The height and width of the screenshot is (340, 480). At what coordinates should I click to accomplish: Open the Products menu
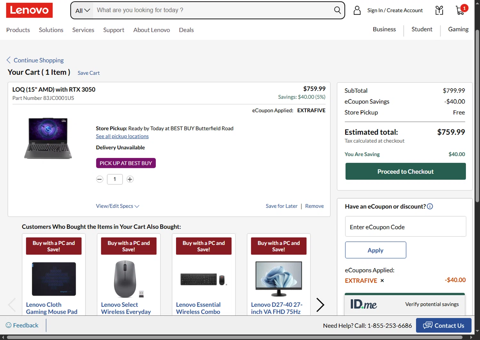tap(18, 30)
